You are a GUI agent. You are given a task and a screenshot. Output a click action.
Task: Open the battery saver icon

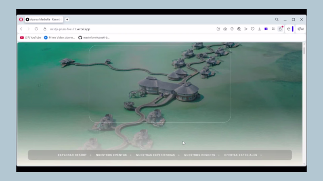pyautogui.click(x=266, y=29)
